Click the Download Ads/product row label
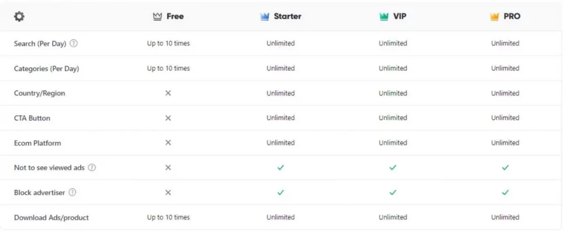The height and width of the screenshot is (233, 566). 51,218
